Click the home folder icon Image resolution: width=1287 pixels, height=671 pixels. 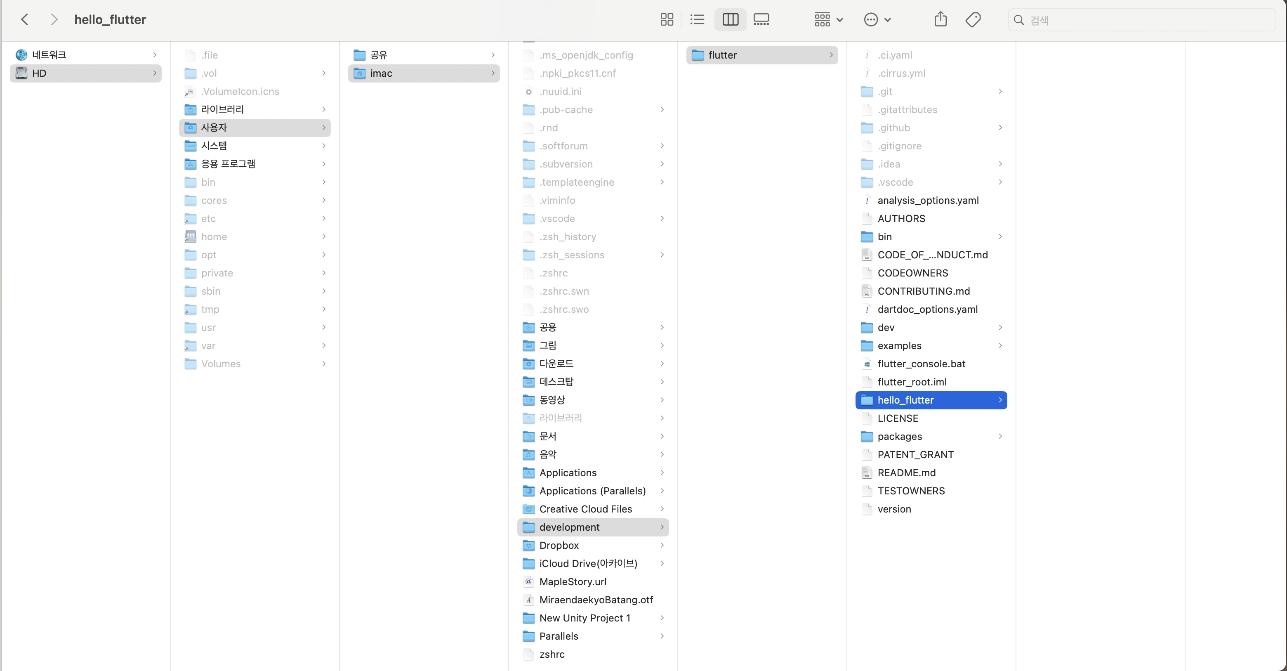(190, 236)
